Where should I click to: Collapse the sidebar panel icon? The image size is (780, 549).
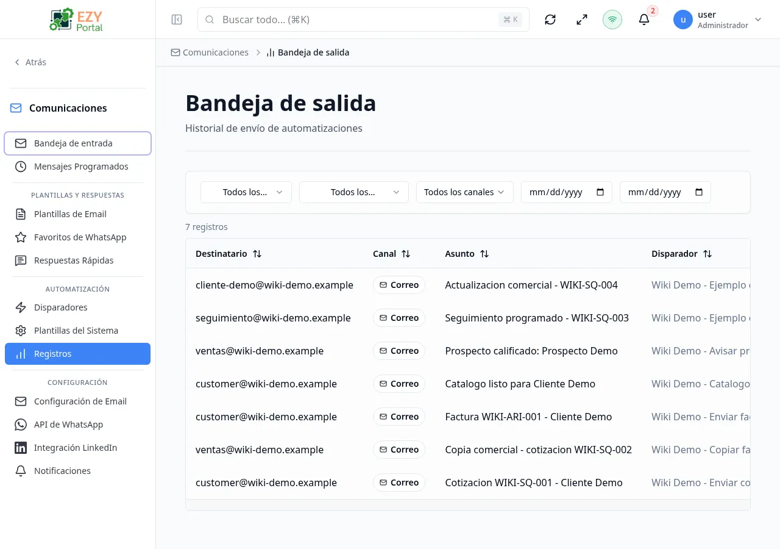point(177,20)
